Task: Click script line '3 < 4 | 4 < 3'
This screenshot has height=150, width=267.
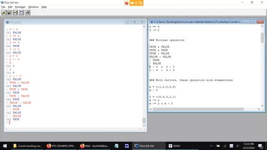Action: (162, 70)
